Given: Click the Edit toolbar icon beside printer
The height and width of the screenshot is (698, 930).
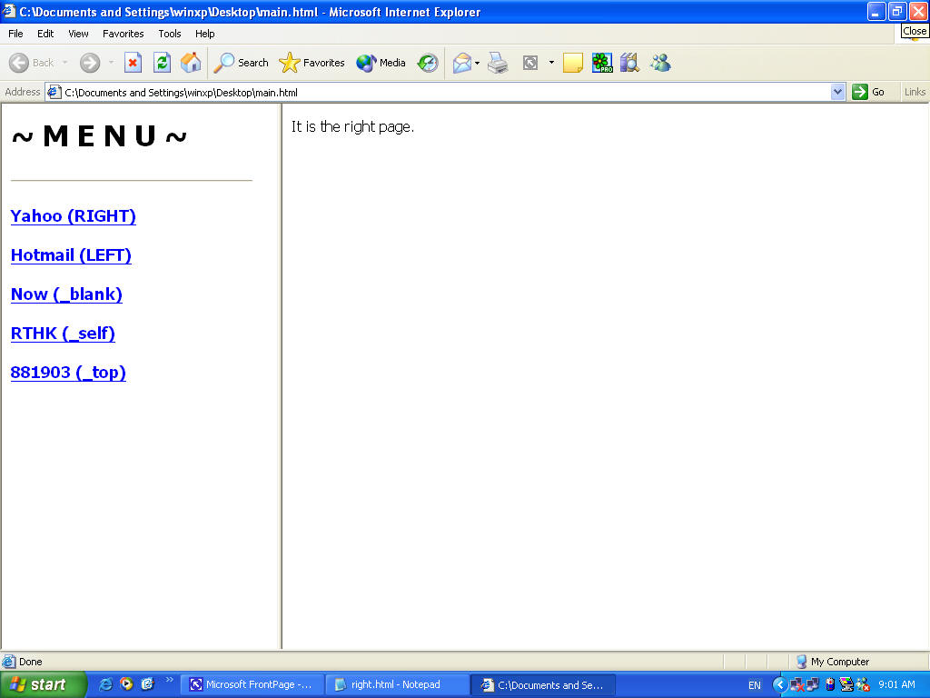Looking at the screenshot, I should [530, 63].
